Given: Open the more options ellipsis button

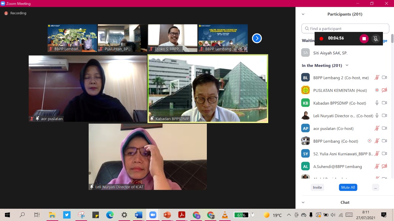Looking at the screenshot, I should pyautogui.click(x=375, y=187).
